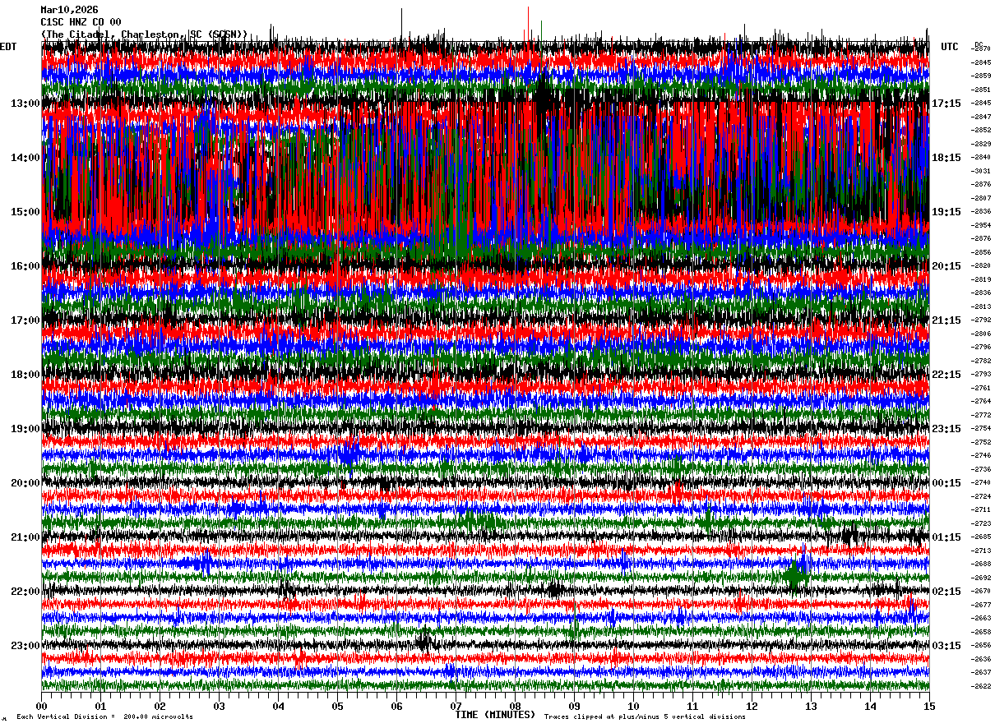The image size is (995, 728).
Task: Click the '05' minute tick on the bottom axis
Action: point(338,706)
